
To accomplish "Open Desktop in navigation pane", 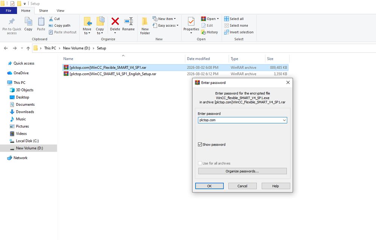I will (20, 97).
